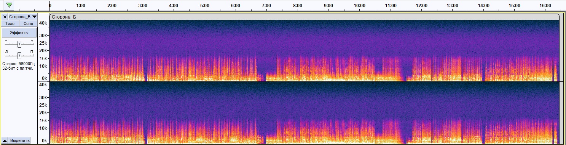Solo the track with the Соло button

coord(28,23)
